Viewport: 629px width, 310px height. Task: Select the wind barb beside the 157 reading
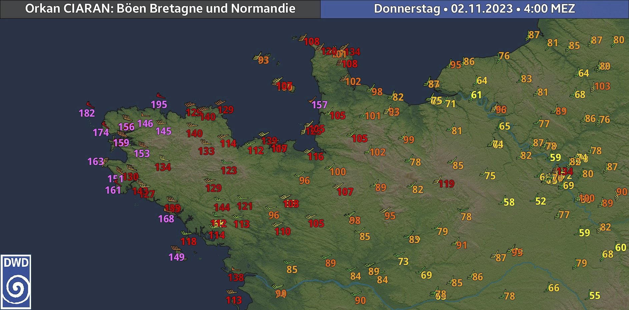coord(312,100)
